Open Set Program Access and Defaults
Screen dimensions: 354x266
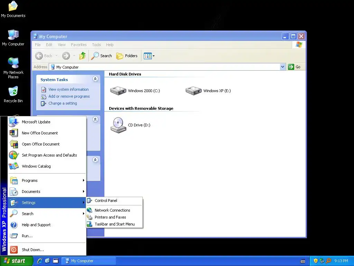coord(47,155)
